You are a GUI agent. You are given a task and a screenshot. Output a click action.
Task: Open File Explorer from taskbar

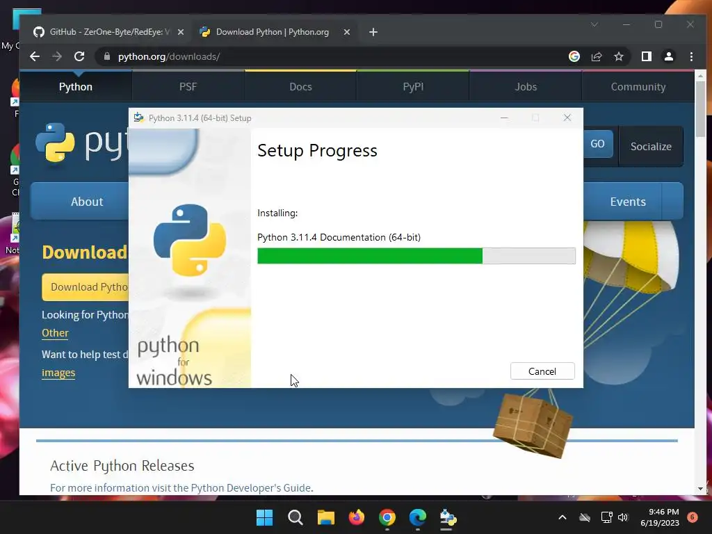[326, 517]
